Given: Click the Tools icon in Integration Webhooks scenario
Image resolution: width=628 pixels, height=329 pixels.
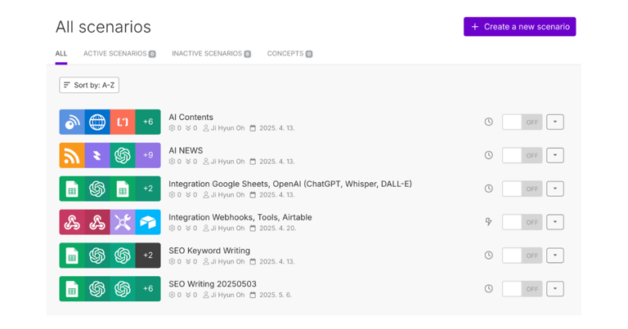Looking at the screenshot, I should (123, 222).
